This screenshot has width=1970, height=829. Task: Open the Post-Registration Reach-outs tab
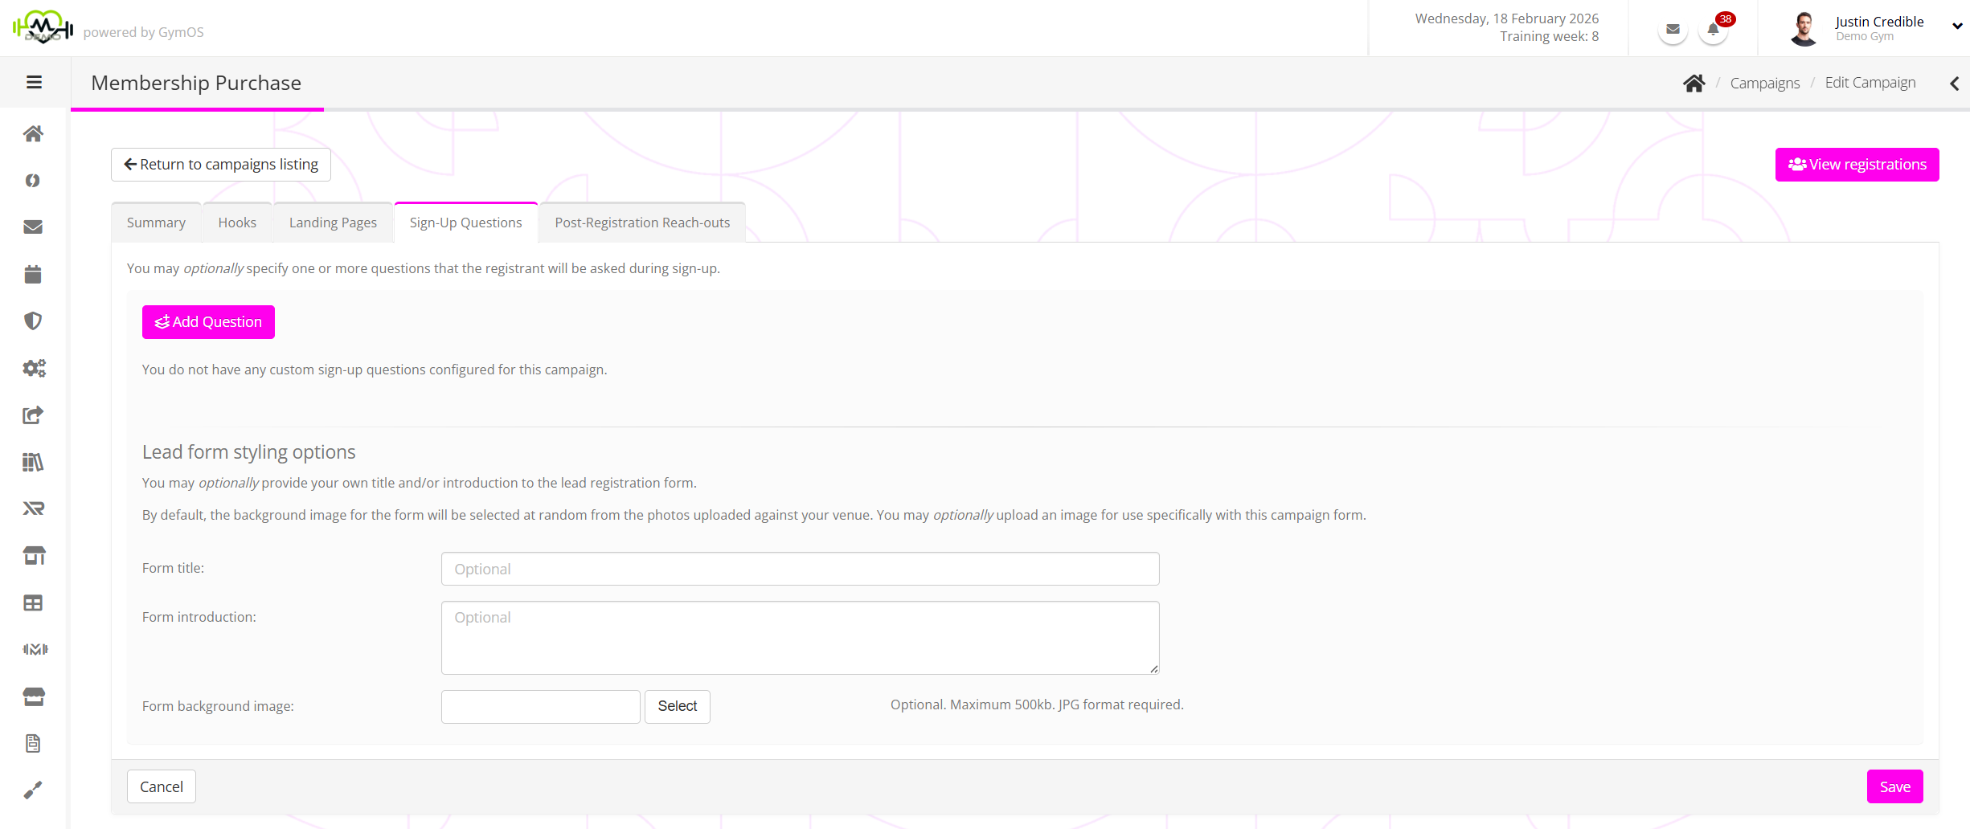642,223
